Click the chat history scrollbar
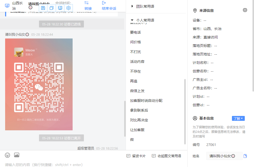 click(x=125, y=119)
